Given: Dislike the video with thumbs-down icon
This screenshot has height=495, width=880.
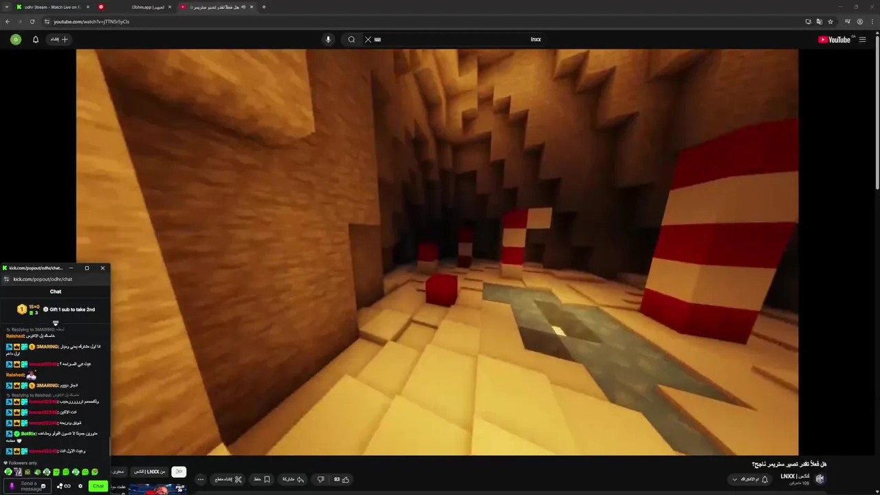Looking at the screenshot, I should tap(320, 479).
